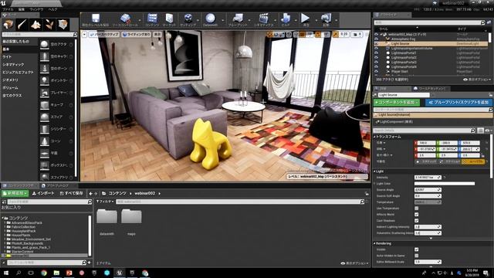
Task: Open the Chrome taskbar icon
Action: coord(44,273)
